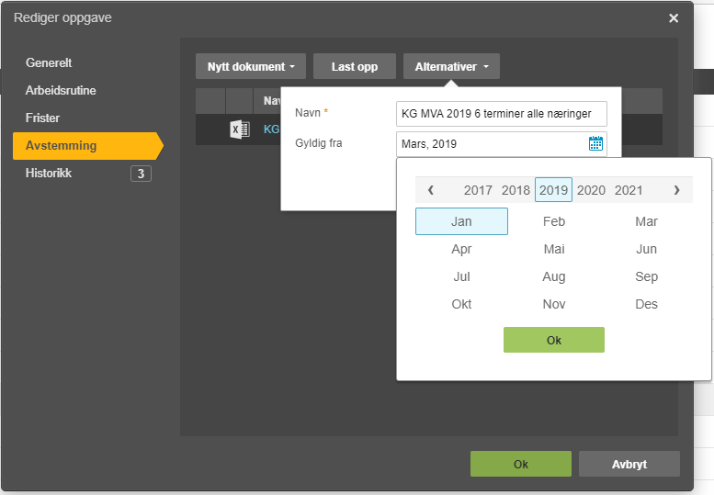
Task: Click the Excel file icon in document row
Action: [239, 129]
